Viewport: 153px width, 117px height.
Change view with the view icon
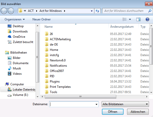pyautogui.click(x=124, y=19)
